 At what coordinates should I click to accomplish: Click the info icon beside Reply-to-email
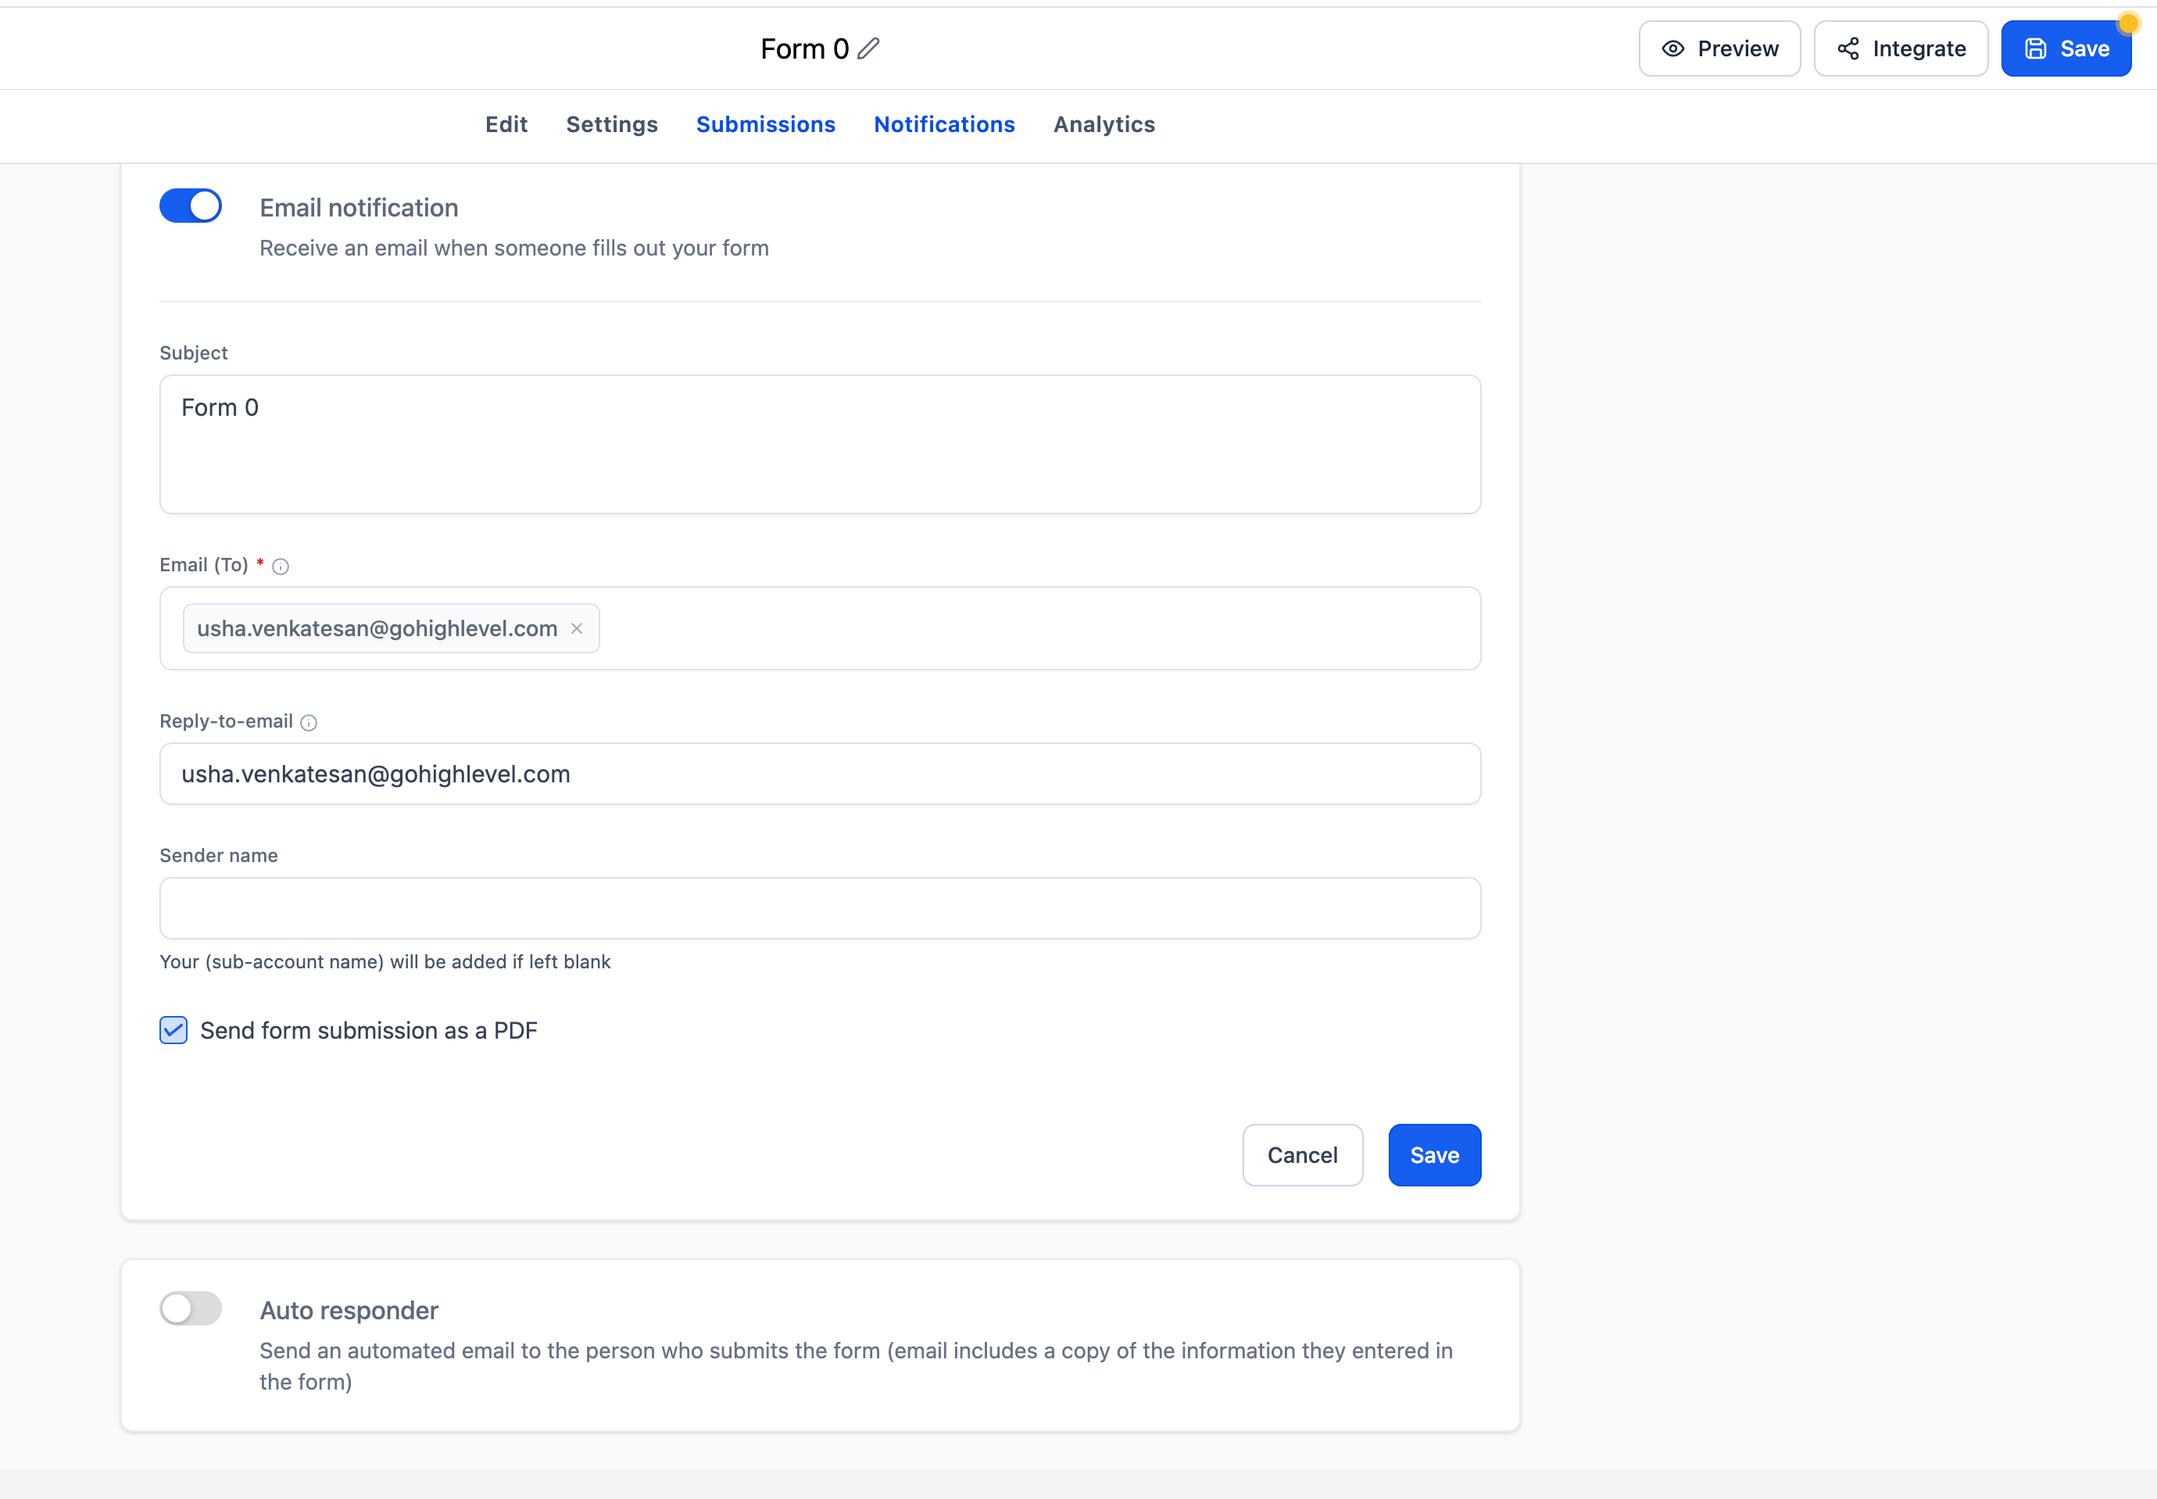(x=308, y=722)
